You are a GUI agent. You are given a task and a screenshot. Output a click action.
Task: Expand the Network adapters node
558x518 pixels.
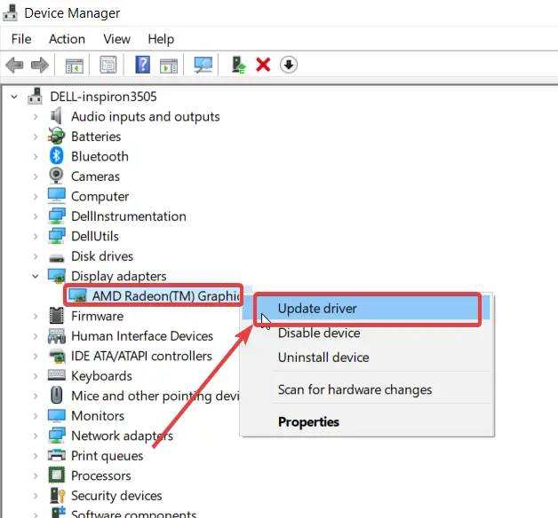tap(36, 436)
